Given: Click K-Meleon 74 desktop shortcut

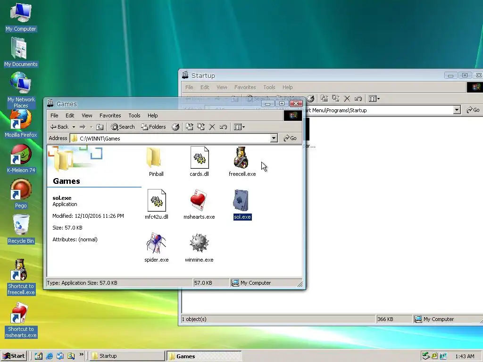Looking at the screenshot, I should pos(21,159).
